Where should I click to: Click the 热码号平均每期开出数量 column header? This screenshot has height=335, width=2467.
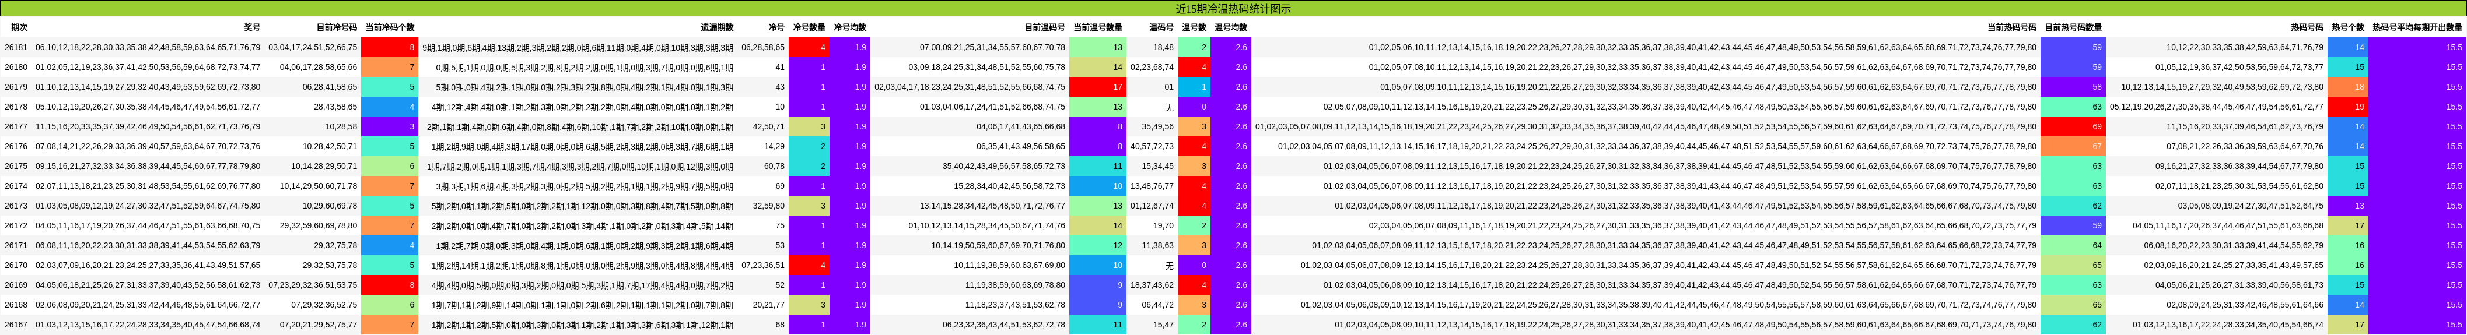[x=2417, y=28]
